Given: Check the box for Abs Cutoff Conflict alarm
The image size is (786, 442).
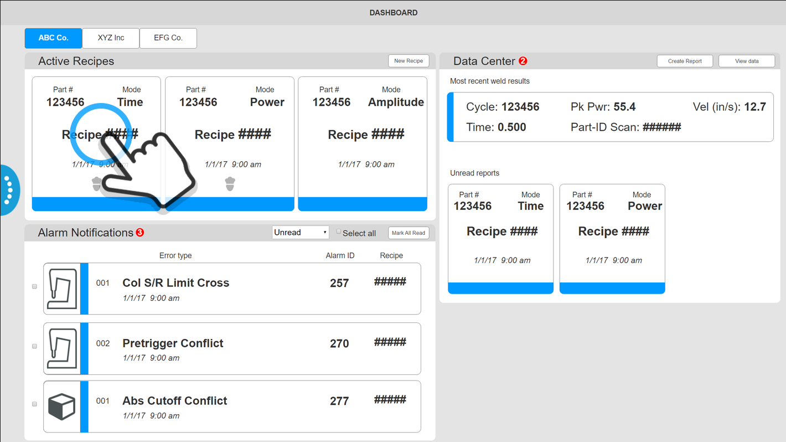Looking at the screenshot, I should (x=34, y=404).
